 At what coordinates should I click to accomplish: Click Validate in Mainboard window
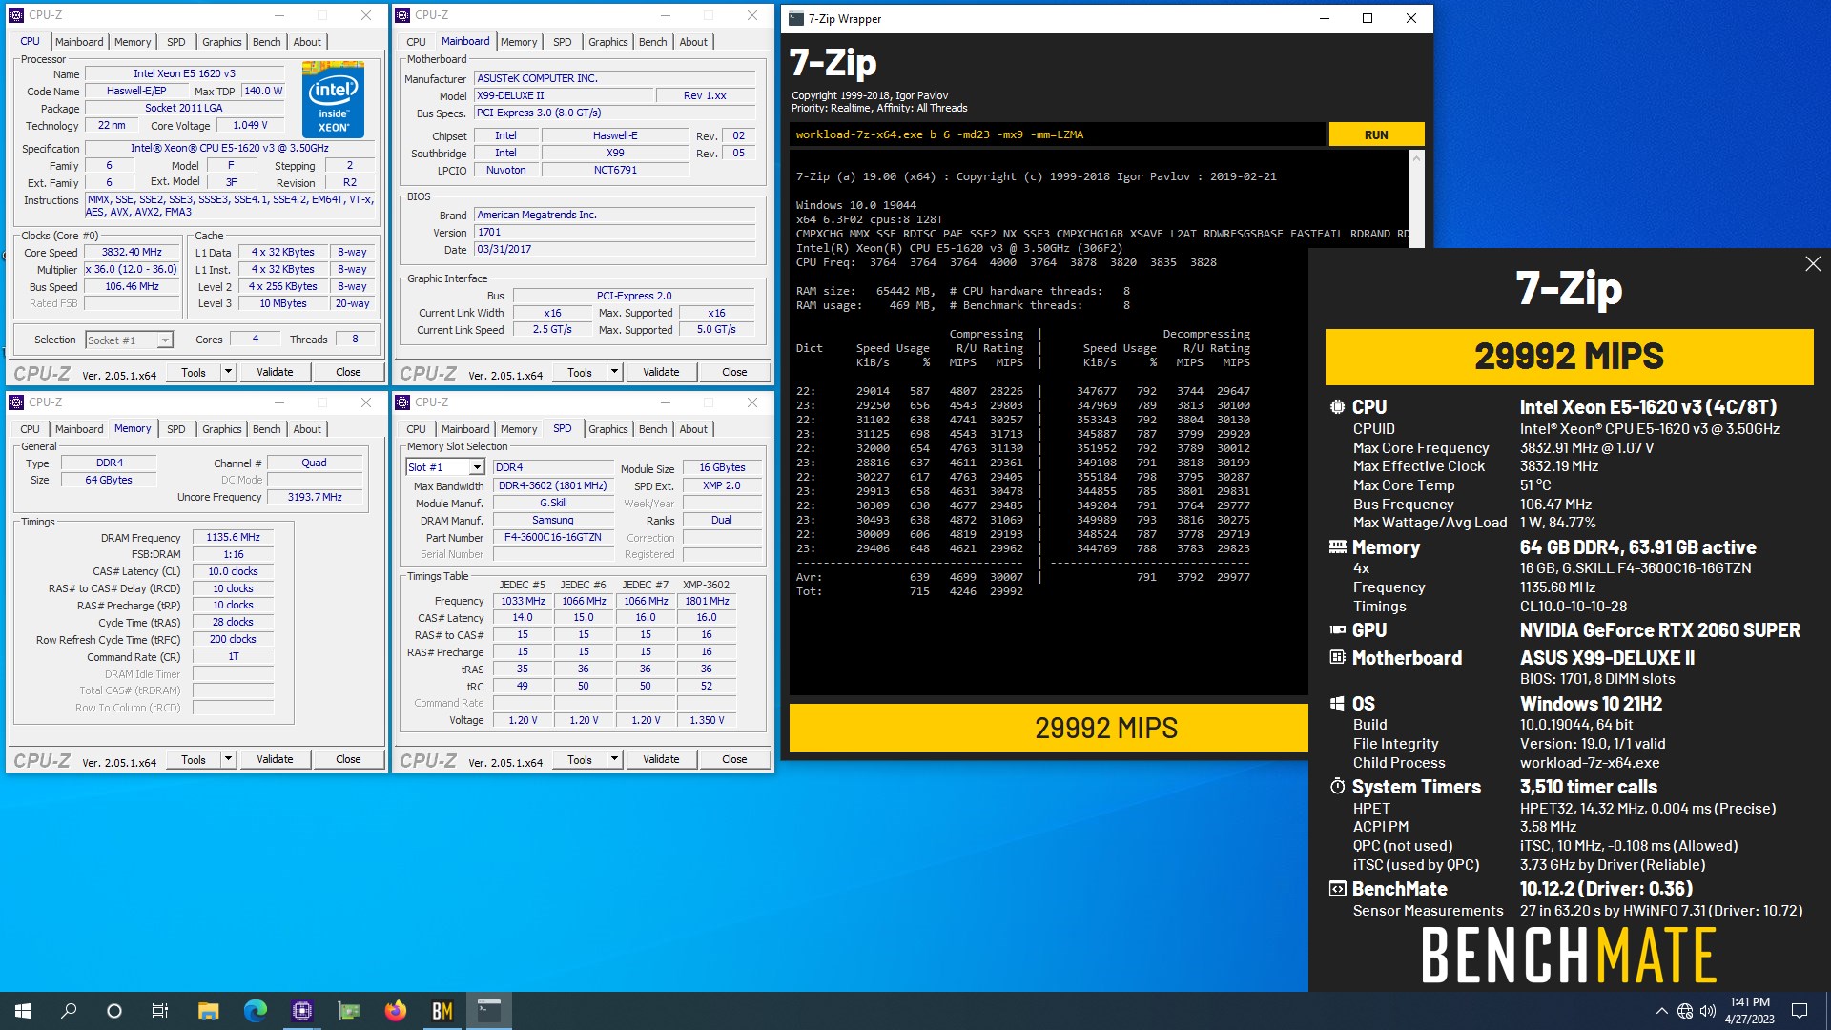point(661,372)
